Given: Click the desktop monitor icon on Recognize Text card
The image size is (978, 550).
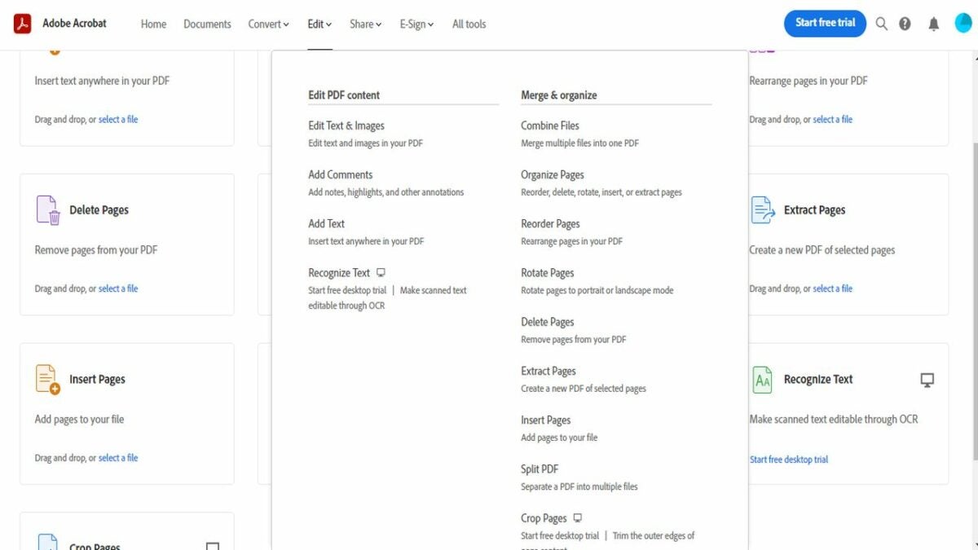Looking at the screenshot, I should tap(927, 380).
